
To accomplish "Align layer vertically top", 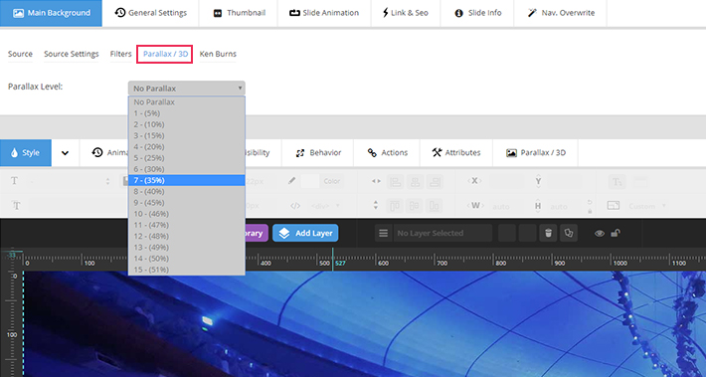I will coord(395,206).
